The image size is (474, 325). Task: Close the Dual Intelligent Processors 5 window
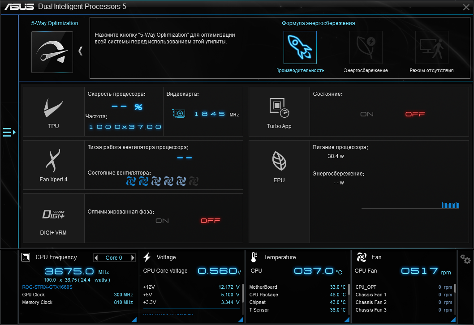466,7
